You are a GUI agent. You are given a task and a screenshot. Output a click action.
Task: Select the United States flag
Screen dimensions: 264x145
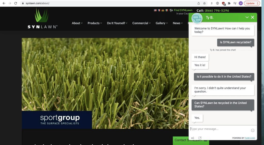point(155,10)
